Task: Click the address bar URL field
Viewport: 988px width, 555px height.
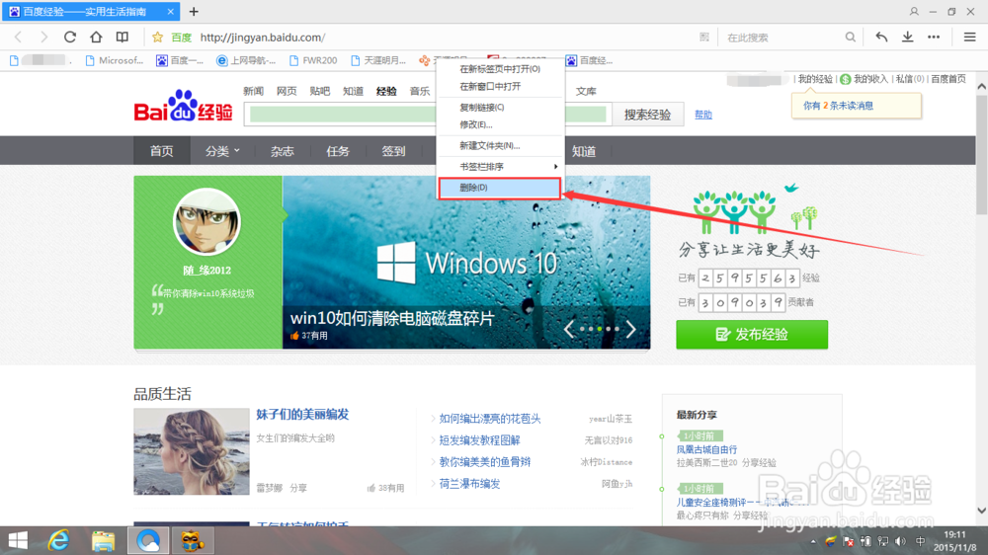Action: click(x=441, y=38)
